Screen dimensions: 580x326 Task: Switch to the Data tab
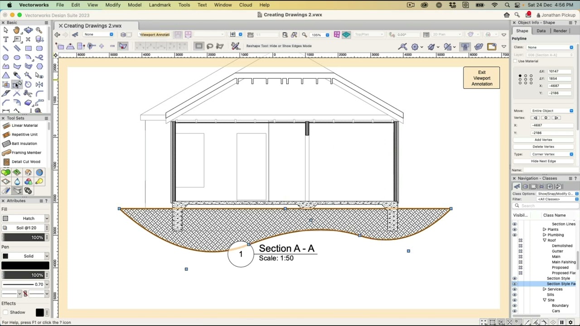click(x=541, y=31)
